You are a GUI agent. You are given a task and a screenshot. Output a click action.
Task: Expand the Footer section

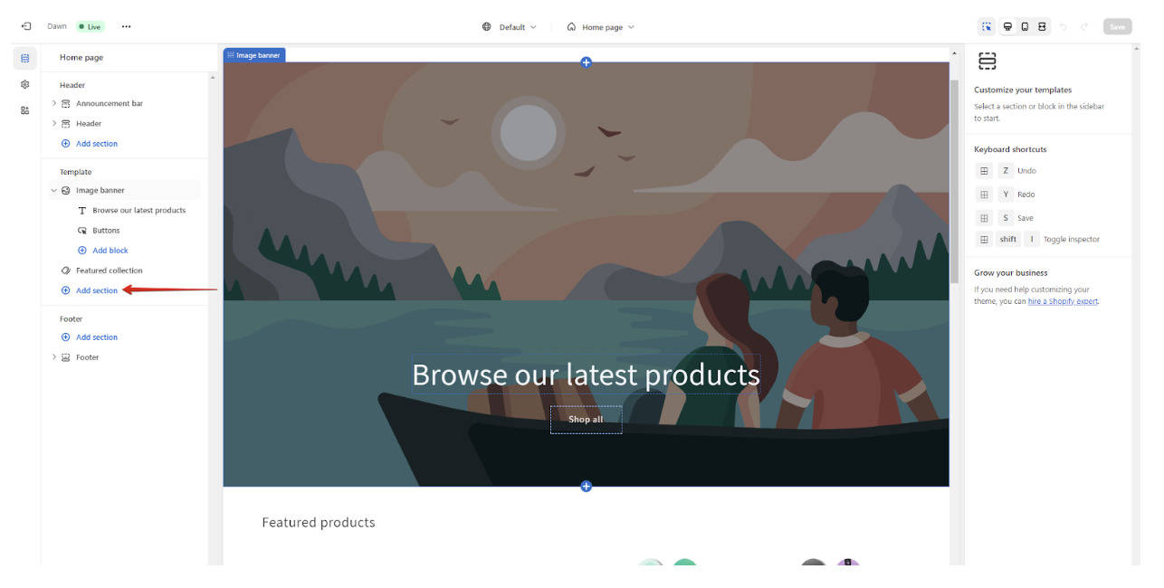54,357
